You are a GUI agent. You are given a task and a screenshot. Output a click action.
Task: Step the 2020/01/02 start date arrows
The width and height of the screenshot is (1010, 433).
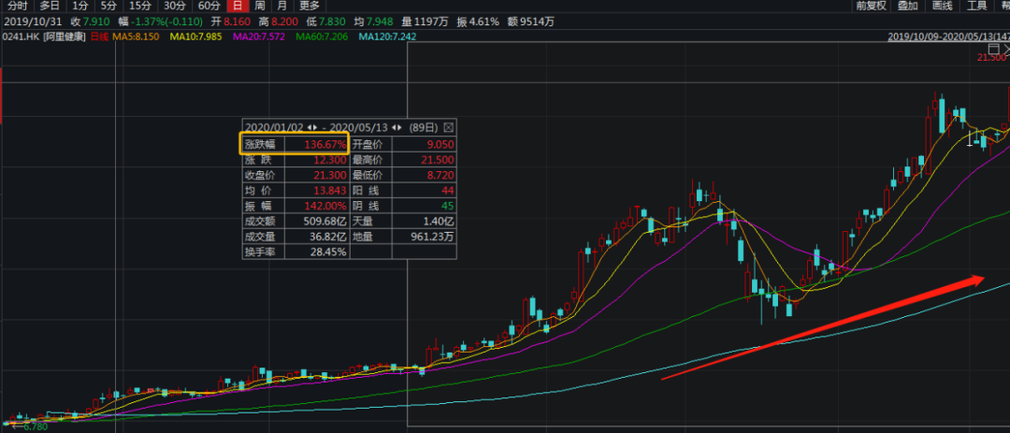[312, 127]
